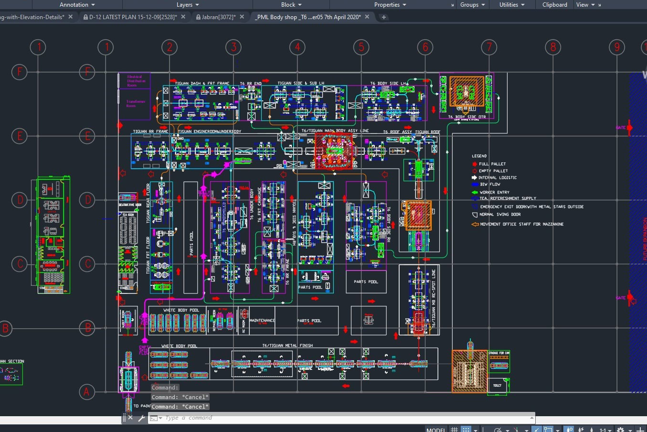Toggle isometric drafting icon
Screen dimensions: 647x432
pos(517,430)
